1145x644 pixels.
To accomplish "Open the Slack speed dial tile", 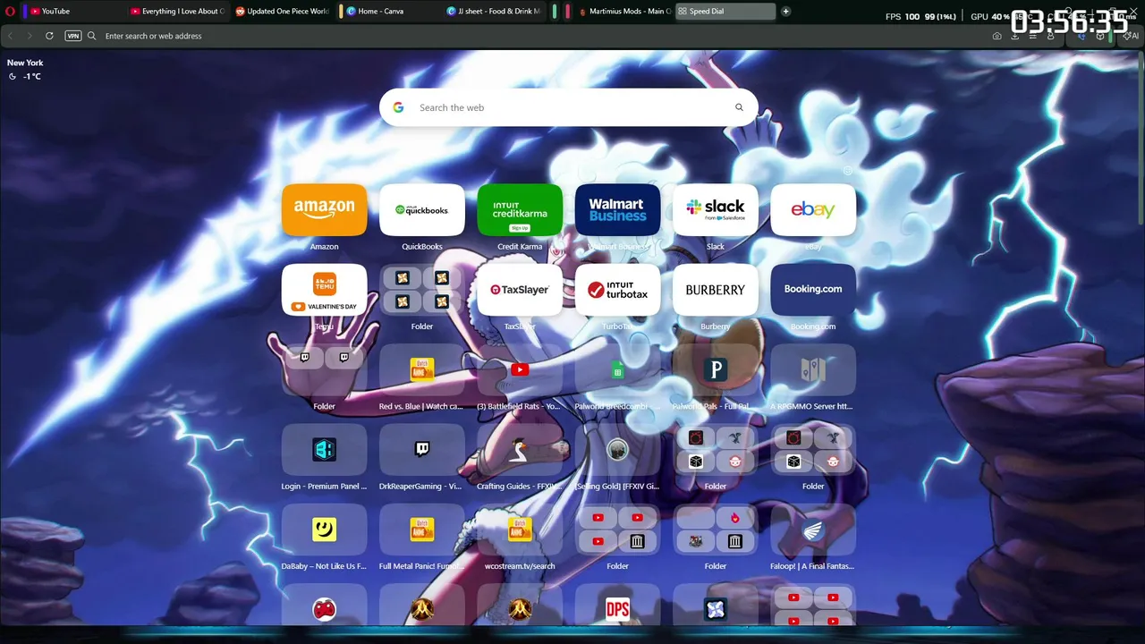I will (716, 210).
